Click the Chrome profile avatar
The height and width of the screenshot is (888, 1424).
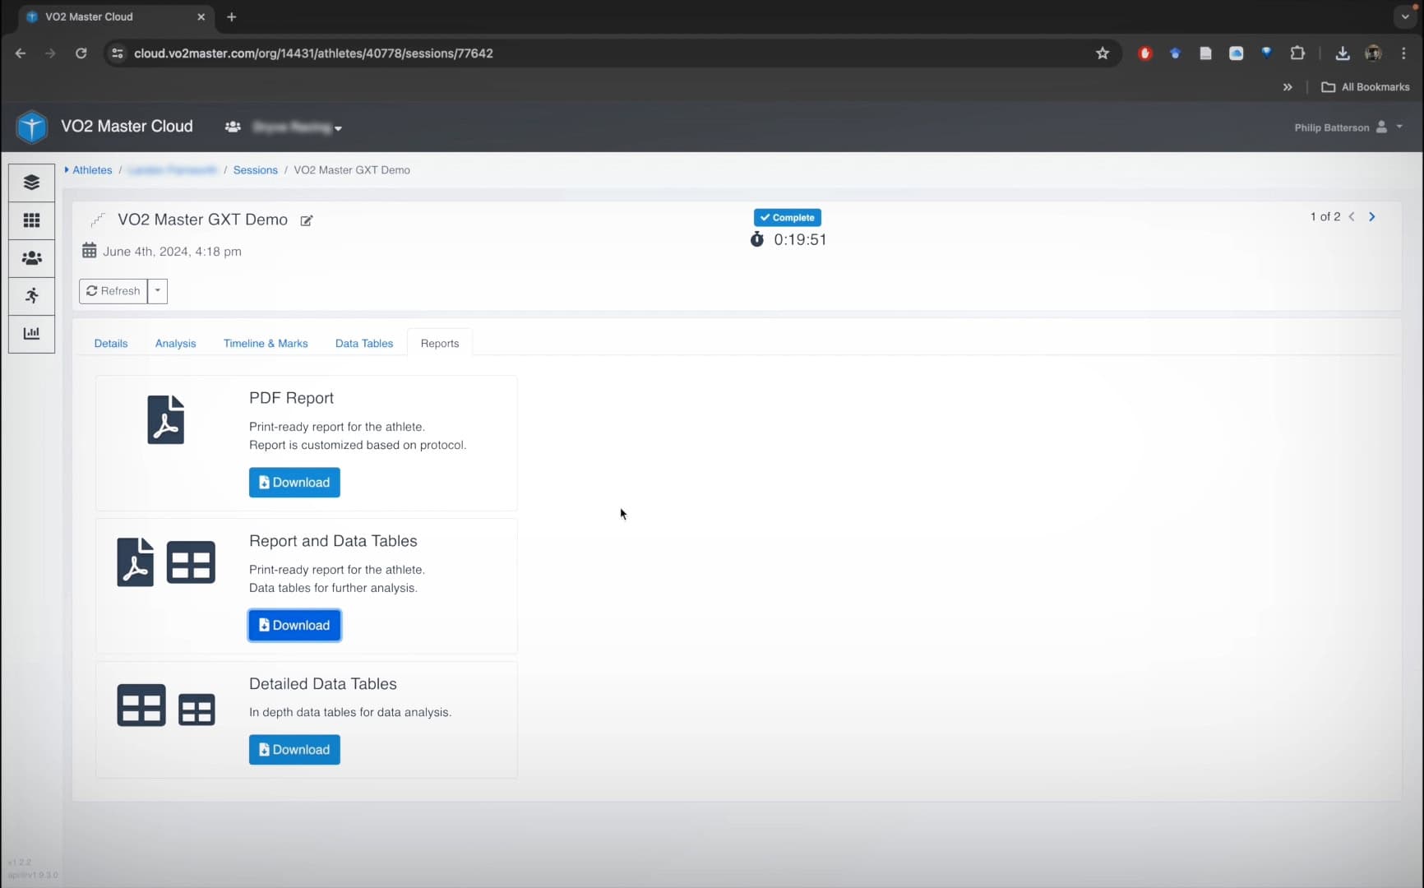(x=1373, y=53)
